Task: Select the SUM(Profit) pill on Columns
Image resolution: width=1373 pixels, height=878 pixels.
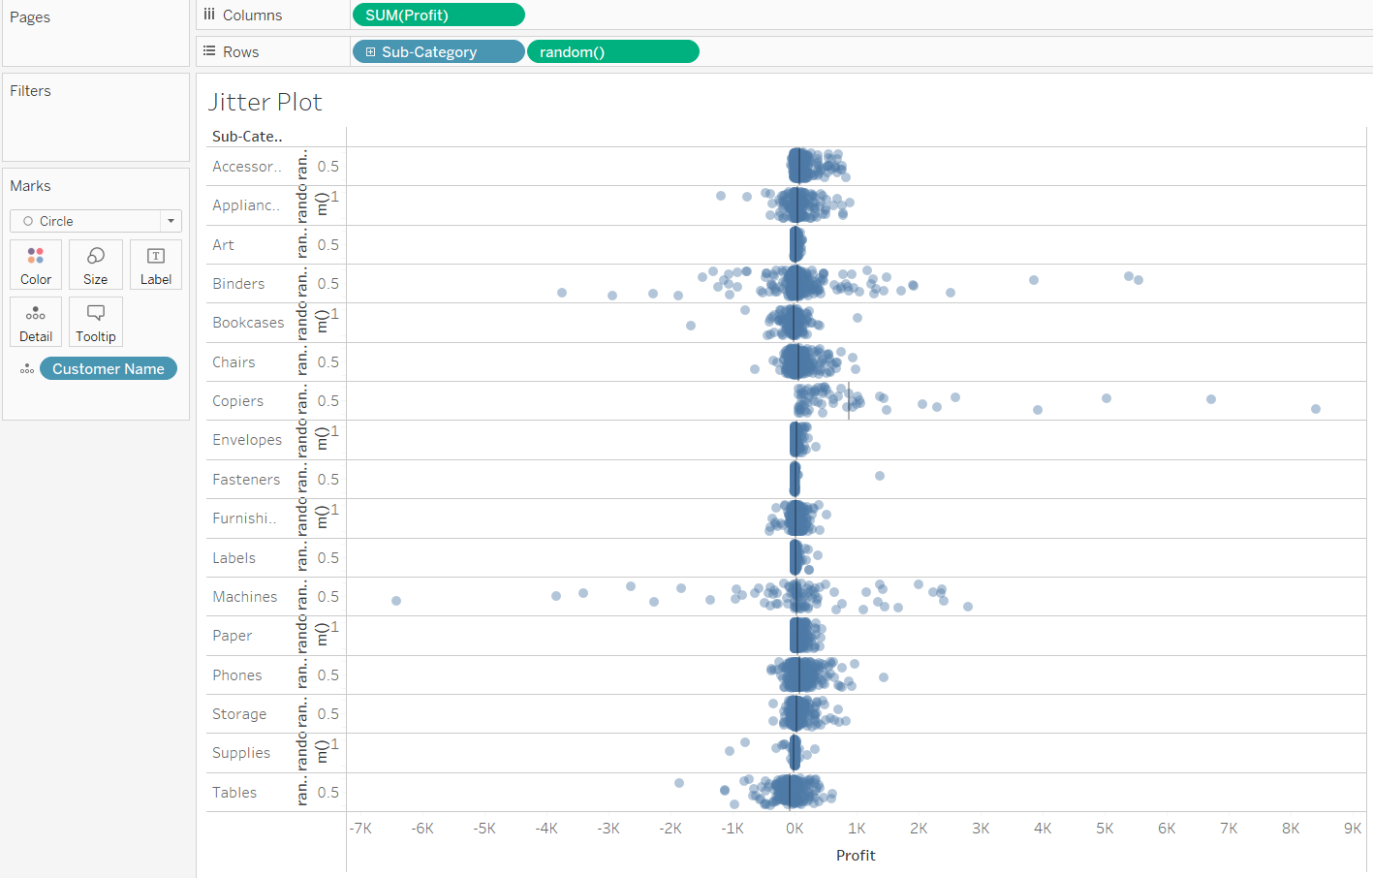Action: (439, 15)
